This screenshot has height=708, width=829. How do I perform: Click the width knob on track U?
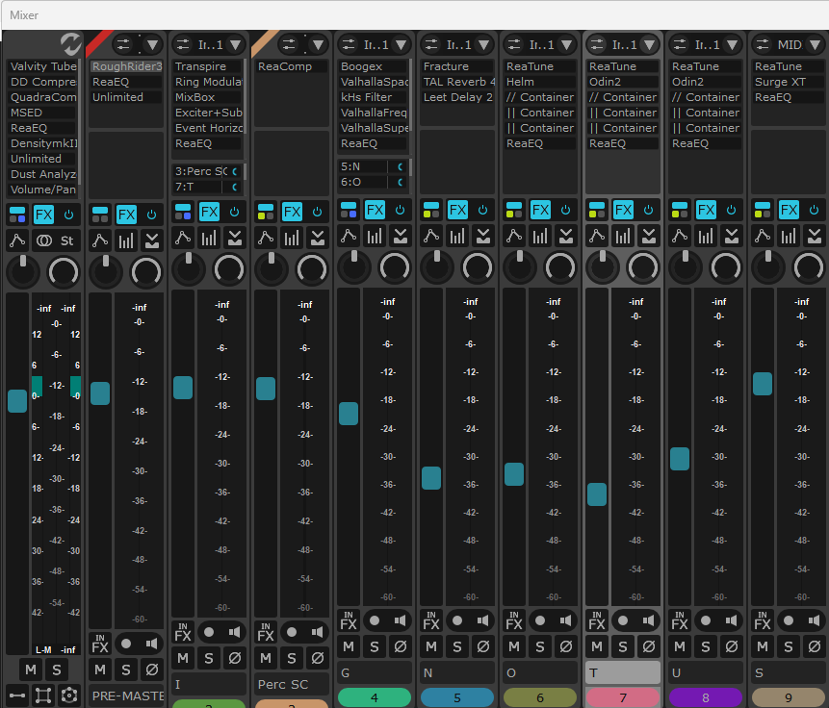[x=725, y=267]
